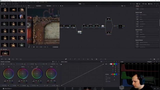
Task: Click the Lift color wheel center
Action: pos(8,73)
